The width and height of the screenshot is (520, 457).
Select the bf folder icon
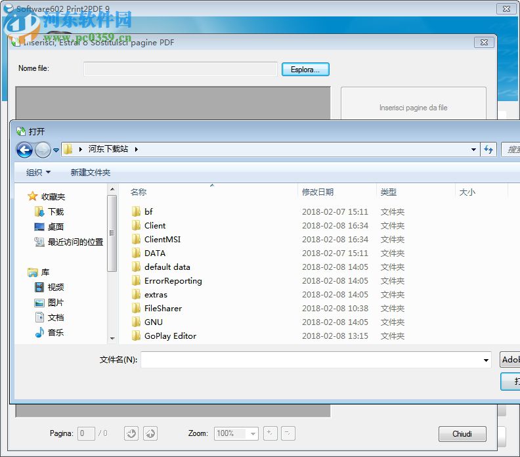point(136,211)
